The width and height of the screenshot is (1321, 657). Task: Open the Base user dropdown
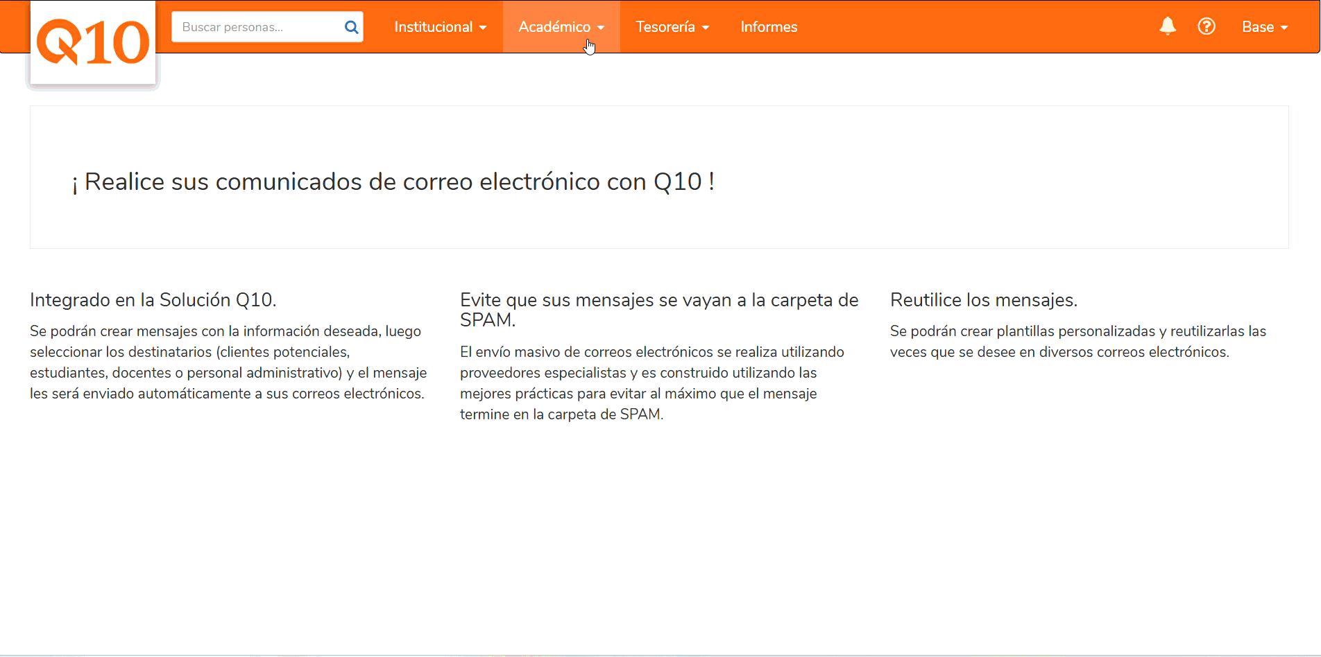click(x=1265, y=27)
